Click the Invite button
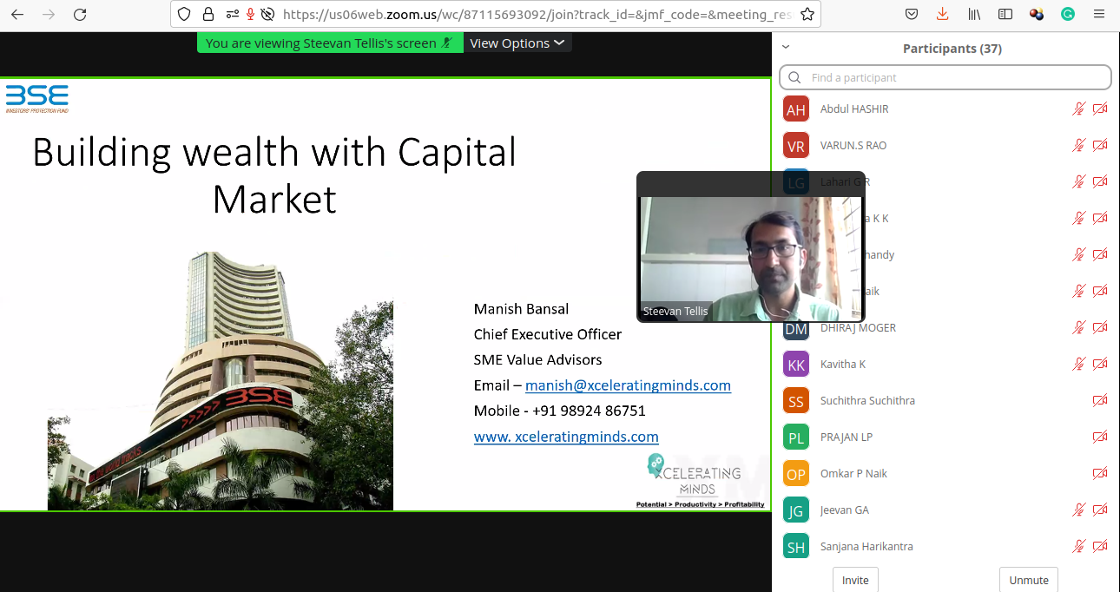1120x592 pixels. [x=855, y=580]
